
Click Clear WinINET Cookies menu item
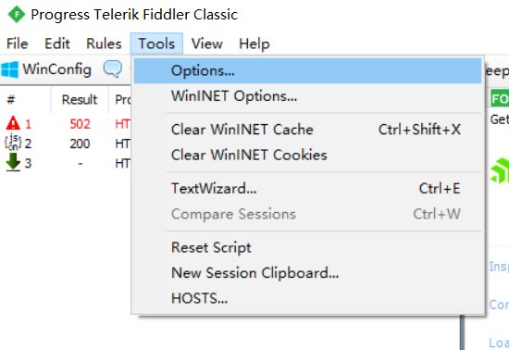(x=307, y=155)
